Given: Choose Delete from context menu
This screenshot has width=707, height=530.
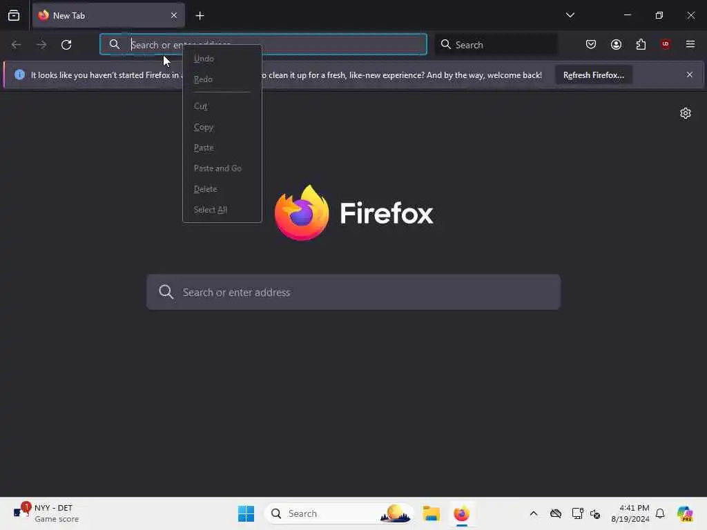Looking at the screenshot, I should (x=222, y=189).
